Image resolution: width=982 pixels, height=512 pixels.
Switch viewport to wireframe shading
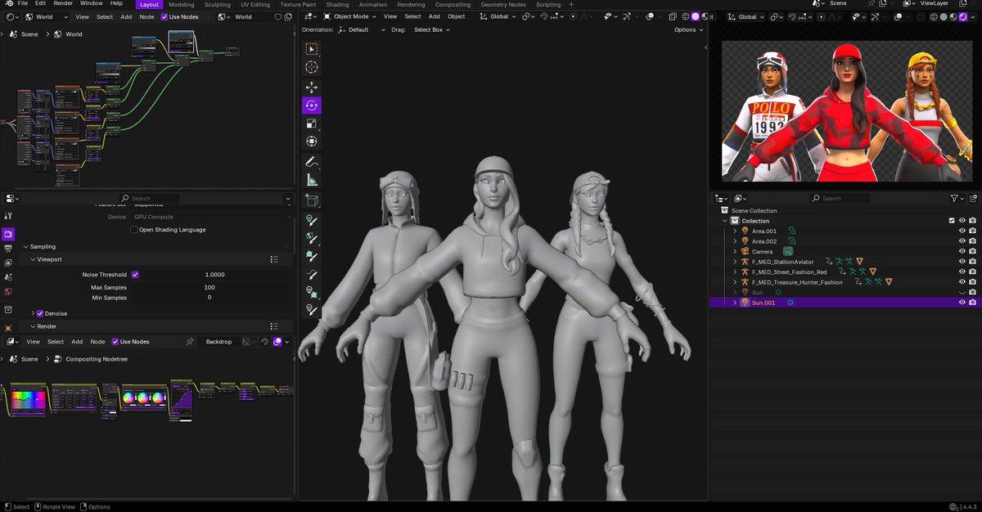click(685, 16)
